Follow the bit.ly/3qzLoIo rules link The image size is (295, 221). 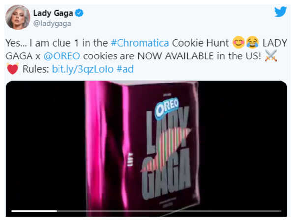(x=82, y=69)
